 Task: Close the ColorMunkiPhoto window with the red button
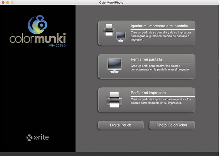point(3,3)
